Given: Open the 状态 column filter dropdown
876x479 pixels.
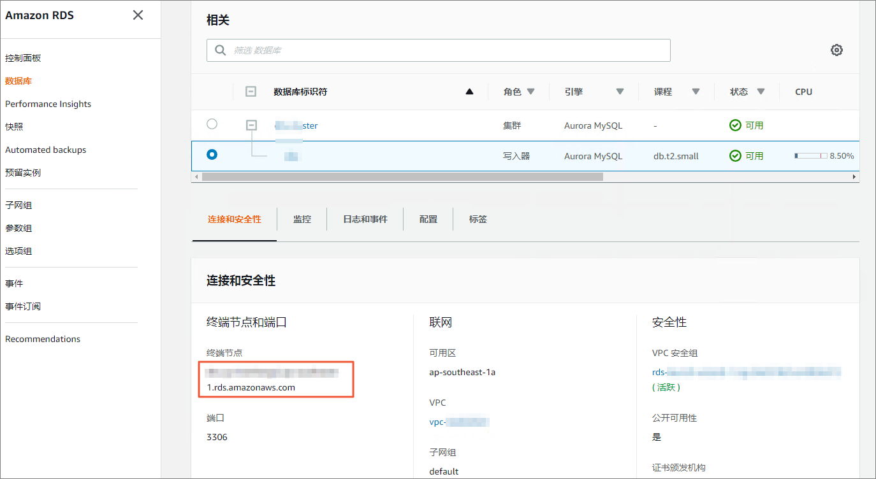Looking at the screenshot, I should (761, 92).
